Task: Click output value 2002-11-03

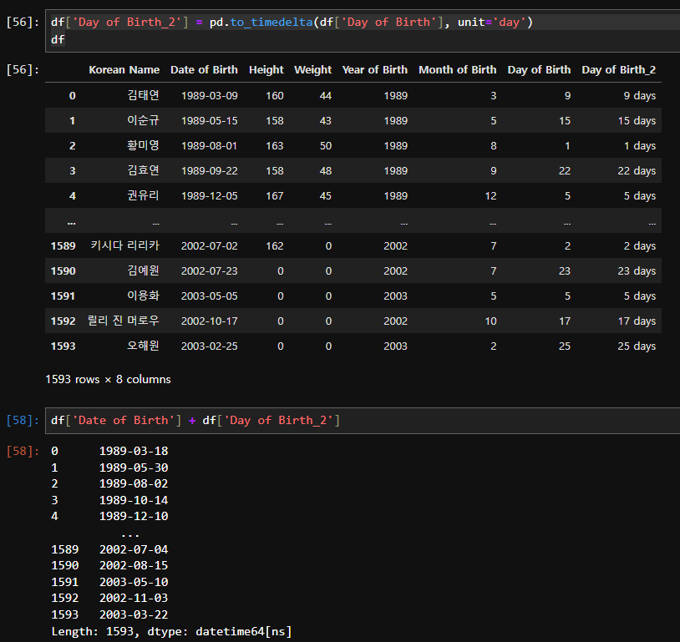Action: 134,598
